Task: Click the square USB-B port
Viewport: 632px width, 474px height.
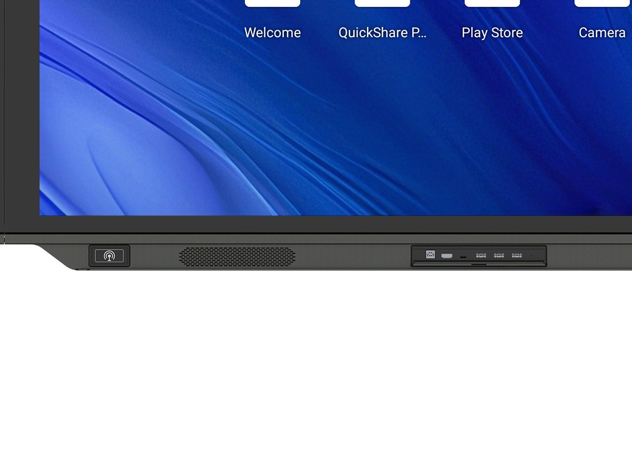Action: 430,254
